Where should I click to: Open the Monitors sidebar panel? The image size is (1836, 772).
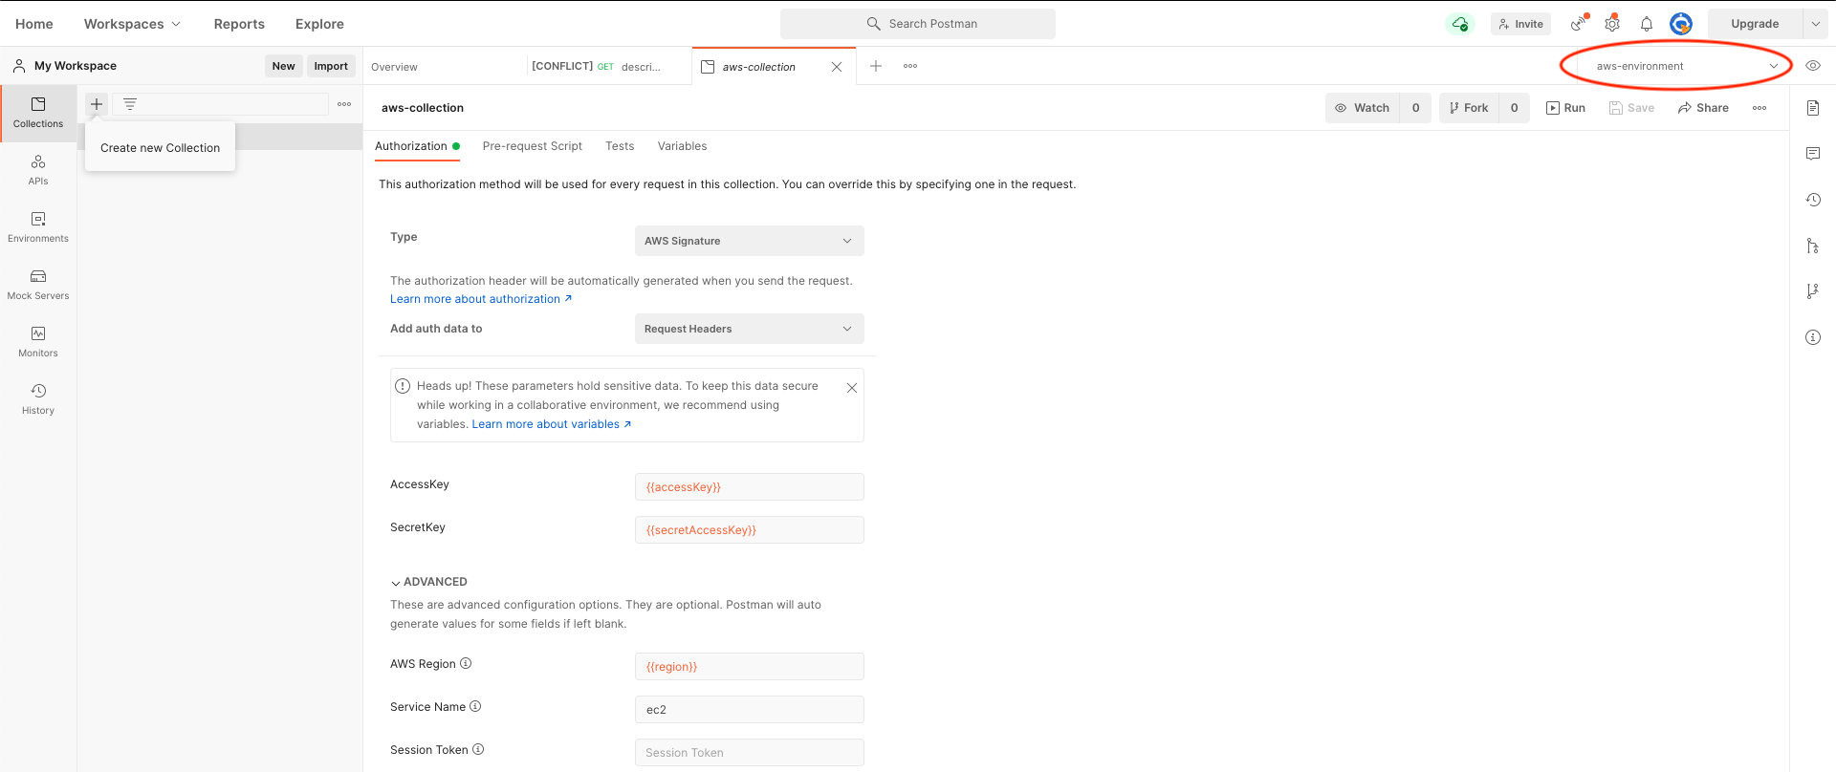38,342
